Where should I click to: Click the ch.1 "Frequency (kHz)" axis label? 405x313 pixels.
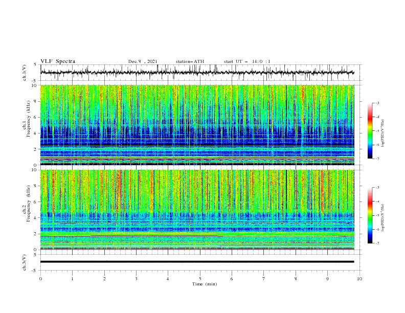click(x=29, y=118)
